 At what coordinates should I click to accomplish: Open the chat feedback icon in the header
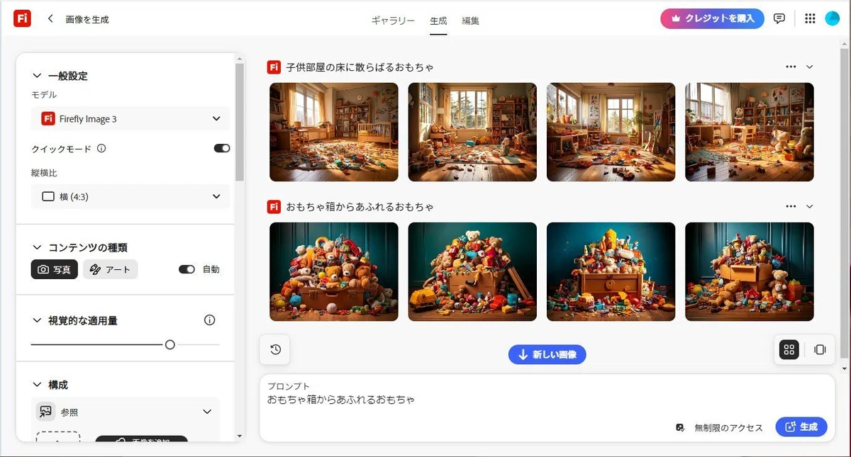[x=779, y=18]
